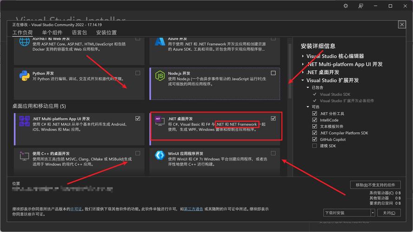Collapse the 已包含 section

308,87
